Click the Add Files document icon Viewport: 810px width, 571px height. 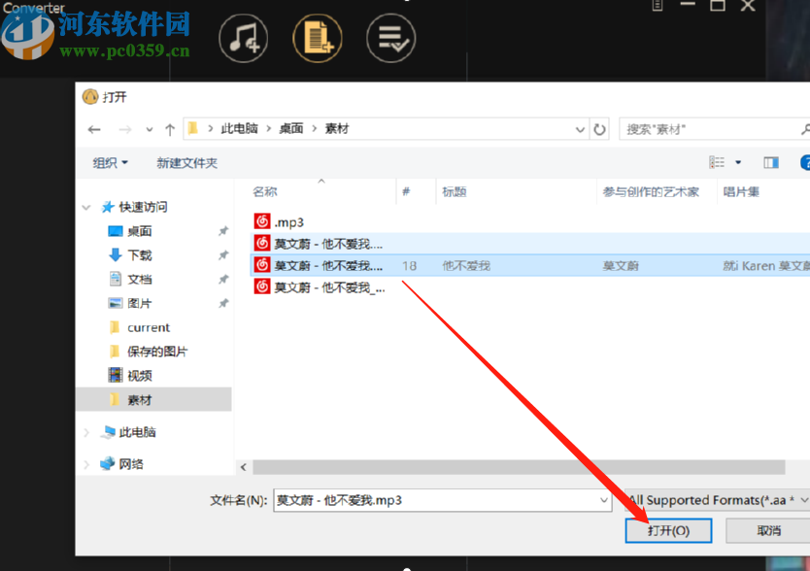pyautogui.click(x=317, y=39)
